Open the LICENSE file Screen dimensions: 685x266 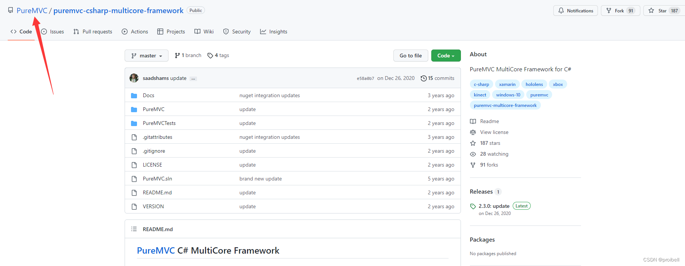pyautogui.click(x=152, y=165)
